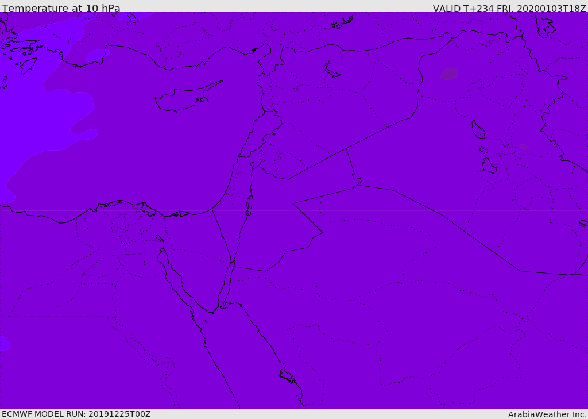This screenshot has height=419, width=588.
Task: Click the "Temperature at 10 hPa" title text
Action: [x=61, y=8]
